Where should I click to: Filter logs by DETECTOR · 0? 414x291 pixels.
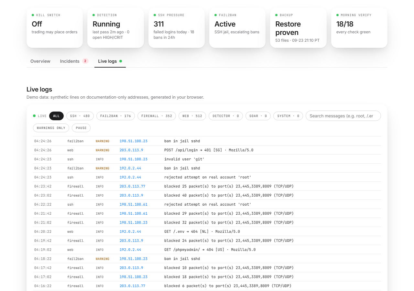click(226, 116)
